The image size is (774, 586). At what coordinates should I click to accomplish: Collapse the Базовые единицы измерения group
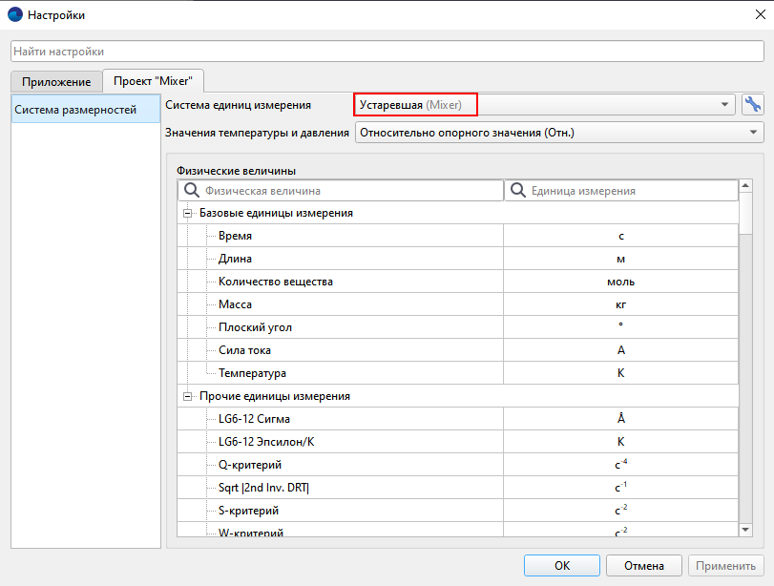[188, 213]
